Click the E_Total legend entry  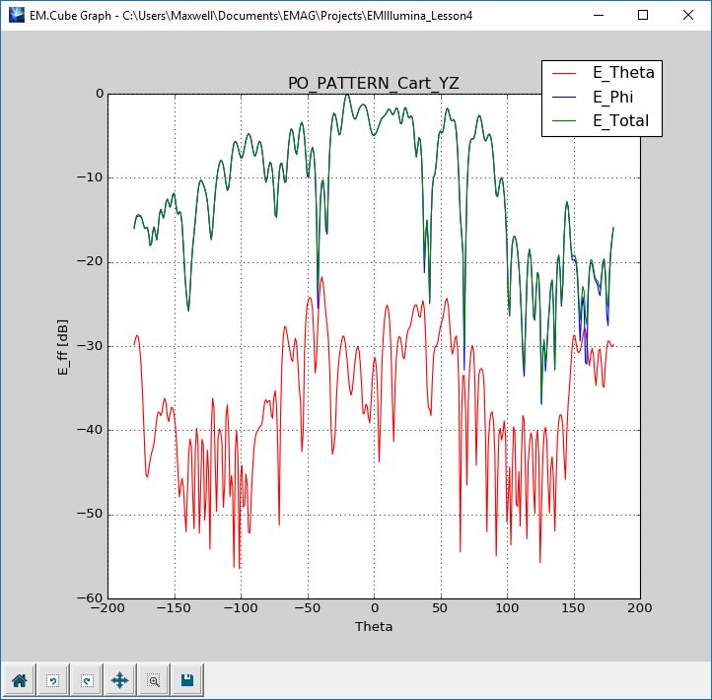click(x=620, y=120)
